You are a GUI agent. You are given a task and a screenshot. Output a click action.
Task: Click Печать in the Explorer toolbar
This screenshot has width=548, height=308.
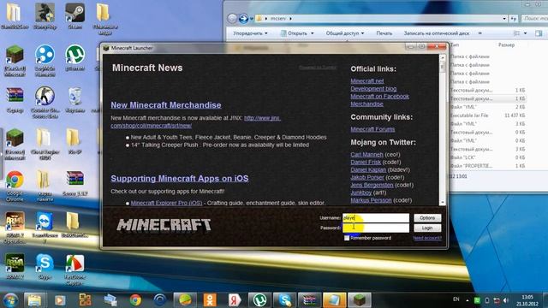pyautogui.click(x=384, y=33)
